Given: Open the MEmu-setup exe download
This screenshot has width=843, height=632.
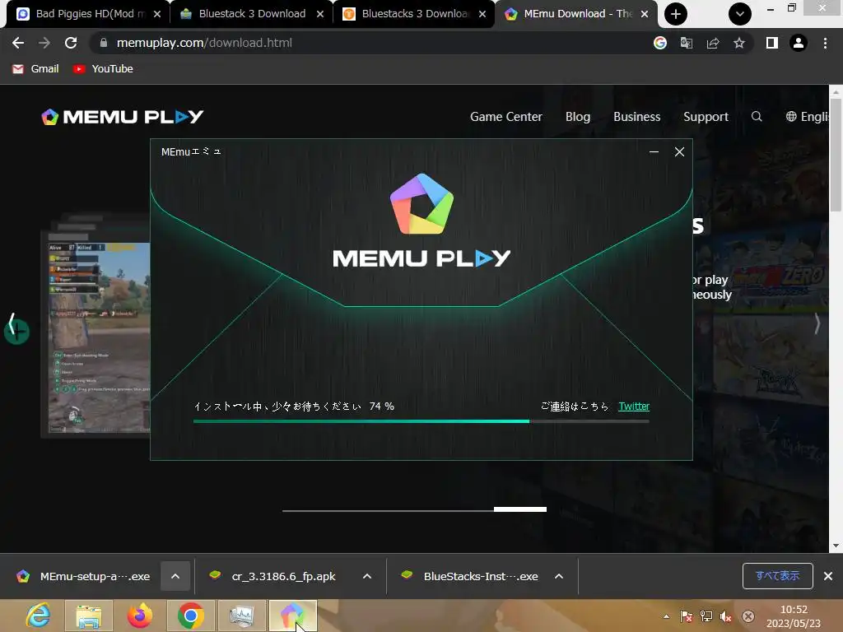Looking at the screenshot, I should coord(85,576).
